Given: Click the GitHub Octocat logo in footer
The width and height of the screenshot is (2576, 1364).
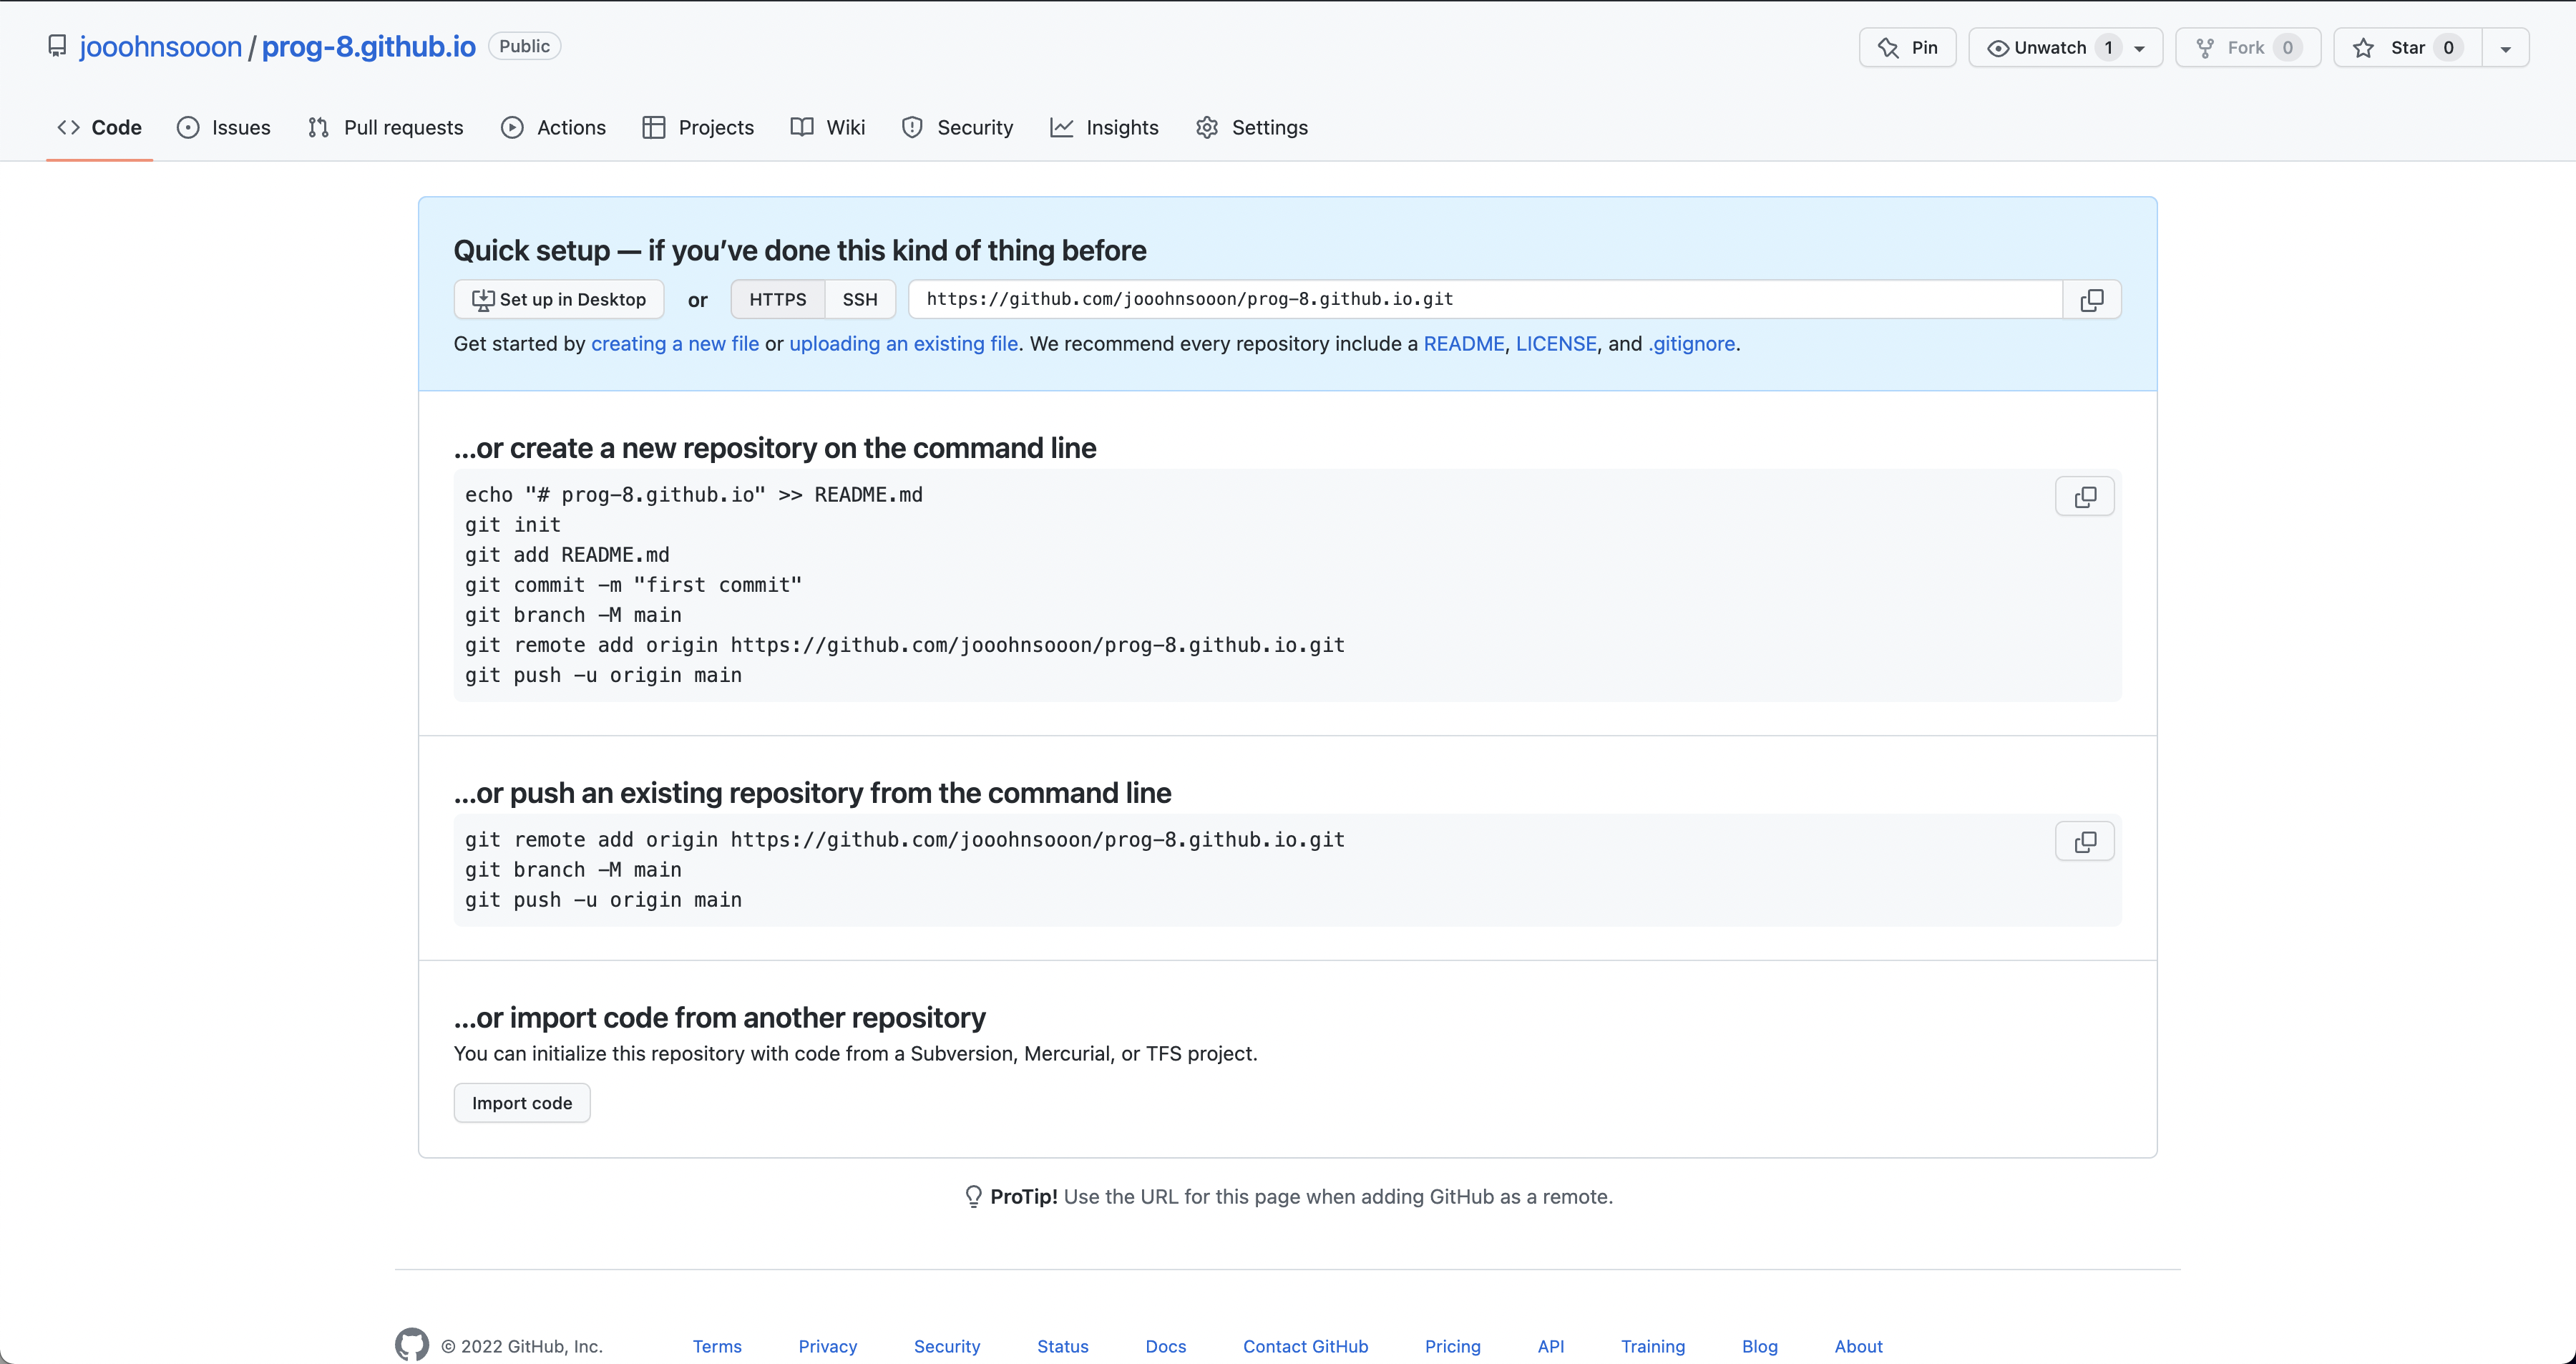Looking at the screenshot, I should pyautogui.click(x=411, y=1345).
